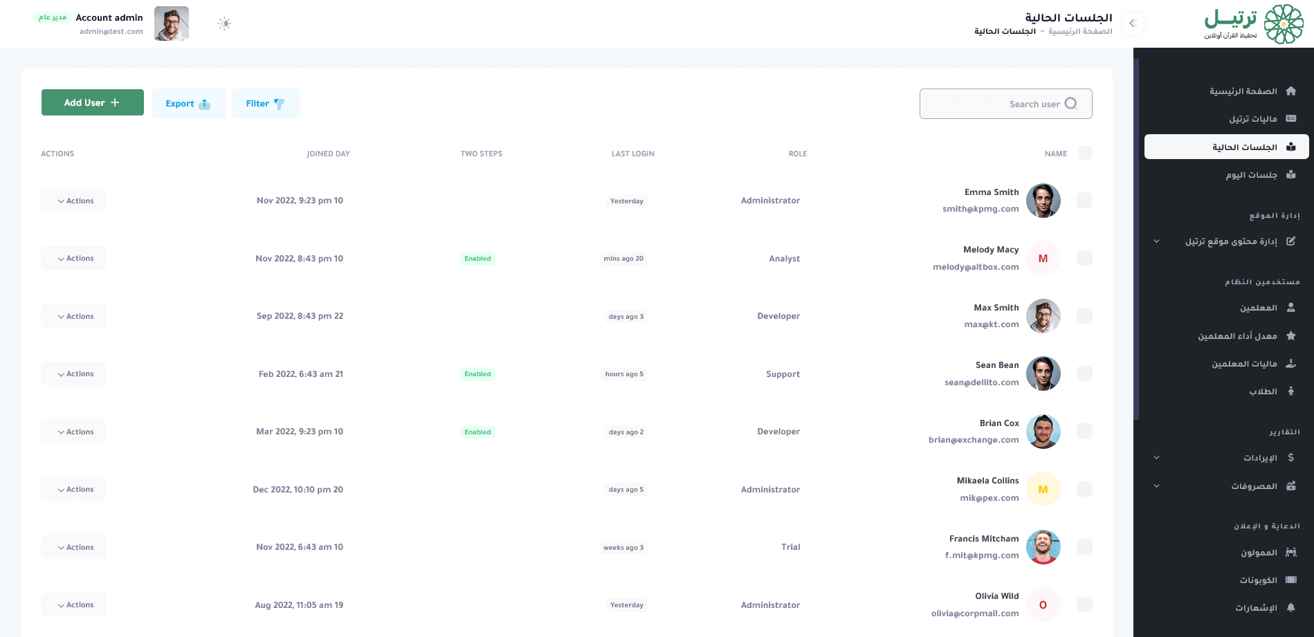Image resolution: width=1314 pixels, height=637 pixels.
Task: Tick the checkbox next to Brian Cox
Action: (x=1084, y=432)
